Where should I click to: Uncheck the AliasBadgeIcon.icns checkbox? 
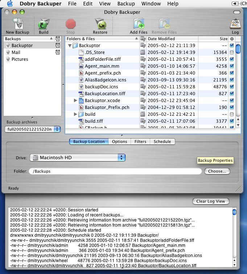[x=232, y=80]
